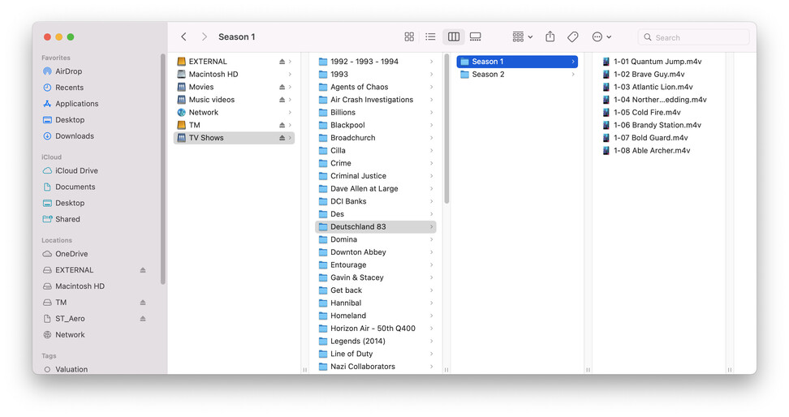This screenshot has height=417, width=789.
Task: Open the Group By dropdown
Action: tap(522, 37)
